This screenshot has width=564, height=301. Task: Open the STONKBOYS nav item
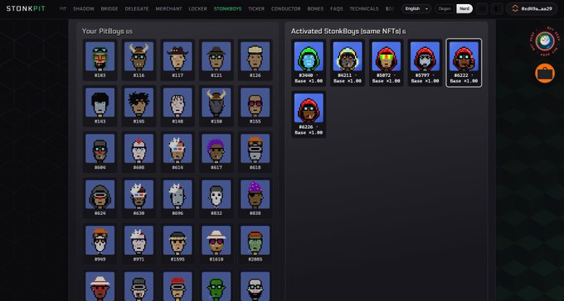[x=228, y=8]
